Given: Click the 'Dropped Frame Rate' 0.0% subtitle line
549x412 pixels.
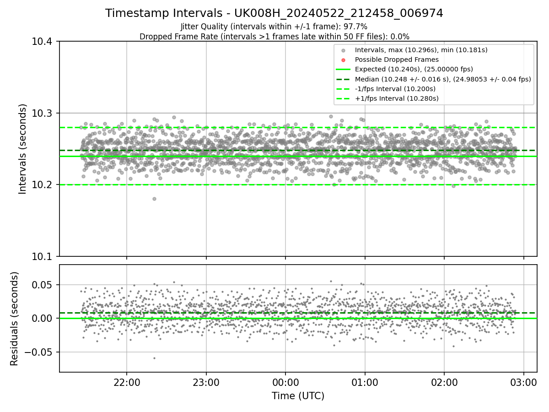Looking at the screenshot, I should click(274, 37).
